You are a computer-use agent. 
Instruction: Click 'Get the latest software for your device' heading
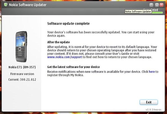(x=74, y=67)
